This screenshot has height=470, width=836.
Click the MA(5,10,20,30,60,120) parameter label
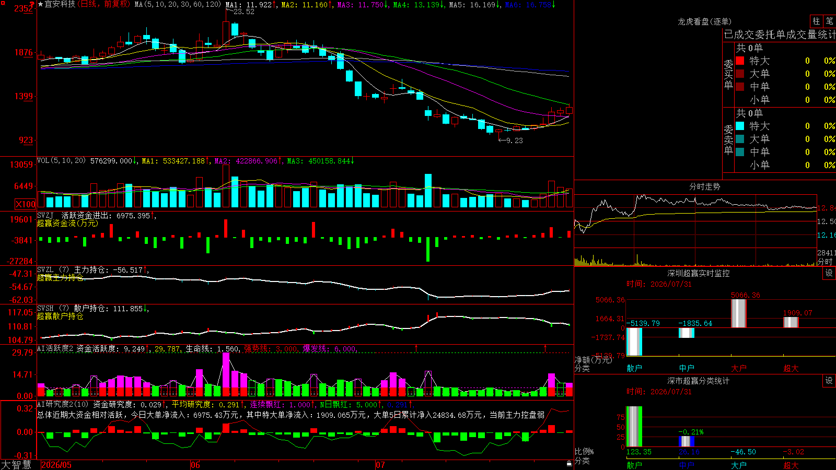[x=178, y=4]
